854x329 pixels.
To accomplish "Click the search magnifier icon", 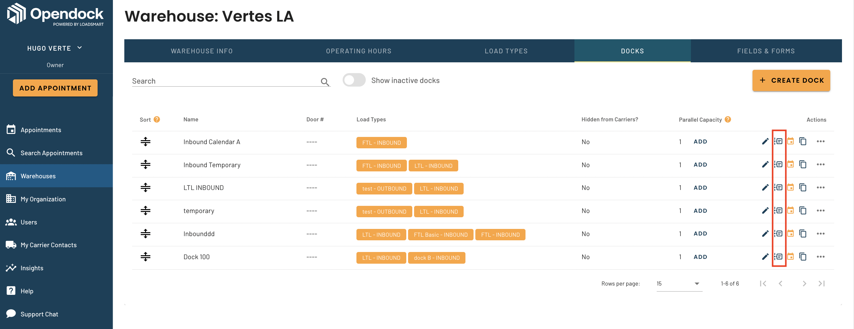I will (x=325, y=82).
